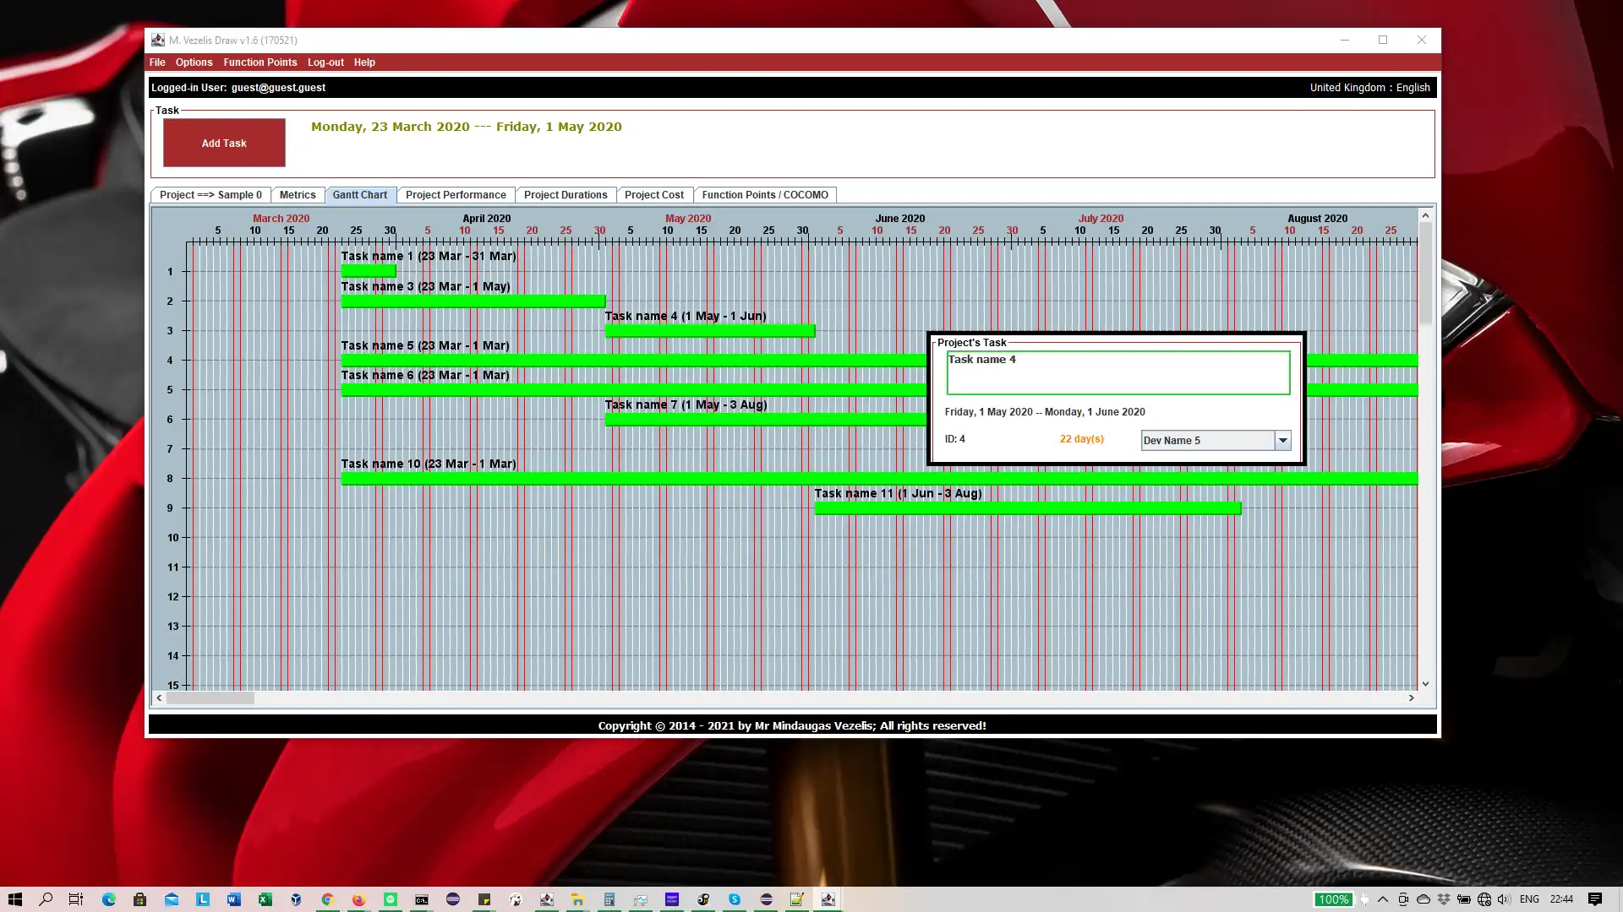Open the Dropbox tray icon
Screen dimensions: 1623x912
click(x=1444, y=899)
